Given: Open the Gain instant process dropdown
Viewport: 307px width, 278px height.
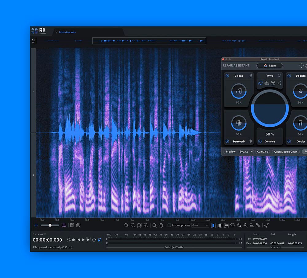Looking at the screenshot, I should click(200, 225).
